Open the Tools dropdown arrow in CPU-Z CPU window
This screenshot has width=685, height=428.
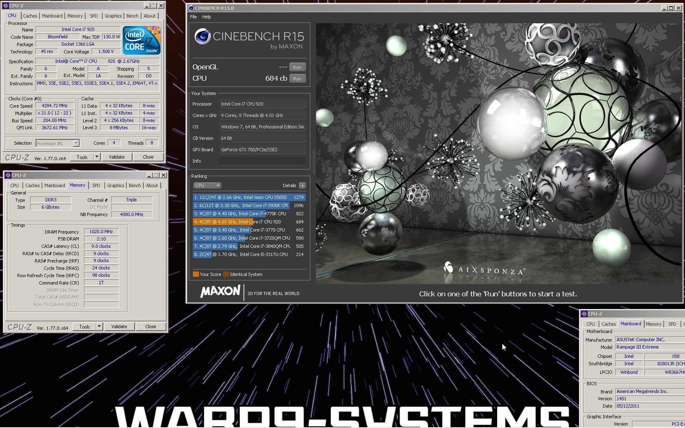[x=97, y=157]
